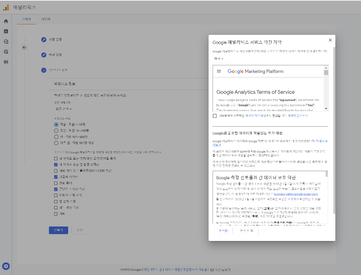The width and height of the screenshot is (361, 275).
Task: Open 자세히 알아보기 link next to GDPR checkbox
Action: point(298,116)
